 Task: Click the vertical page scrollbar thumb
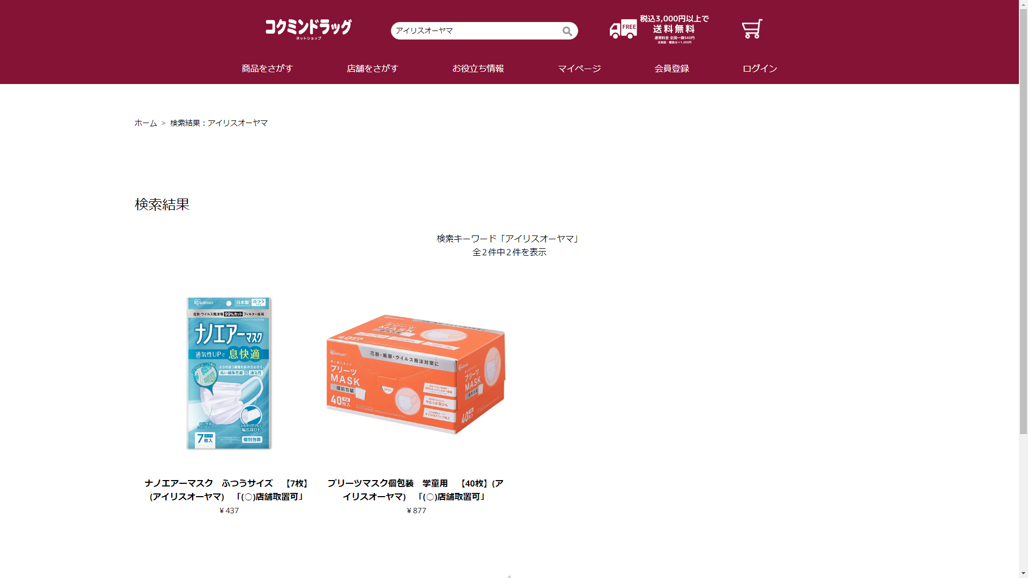pyautogui.click(x=1023, y=217)
